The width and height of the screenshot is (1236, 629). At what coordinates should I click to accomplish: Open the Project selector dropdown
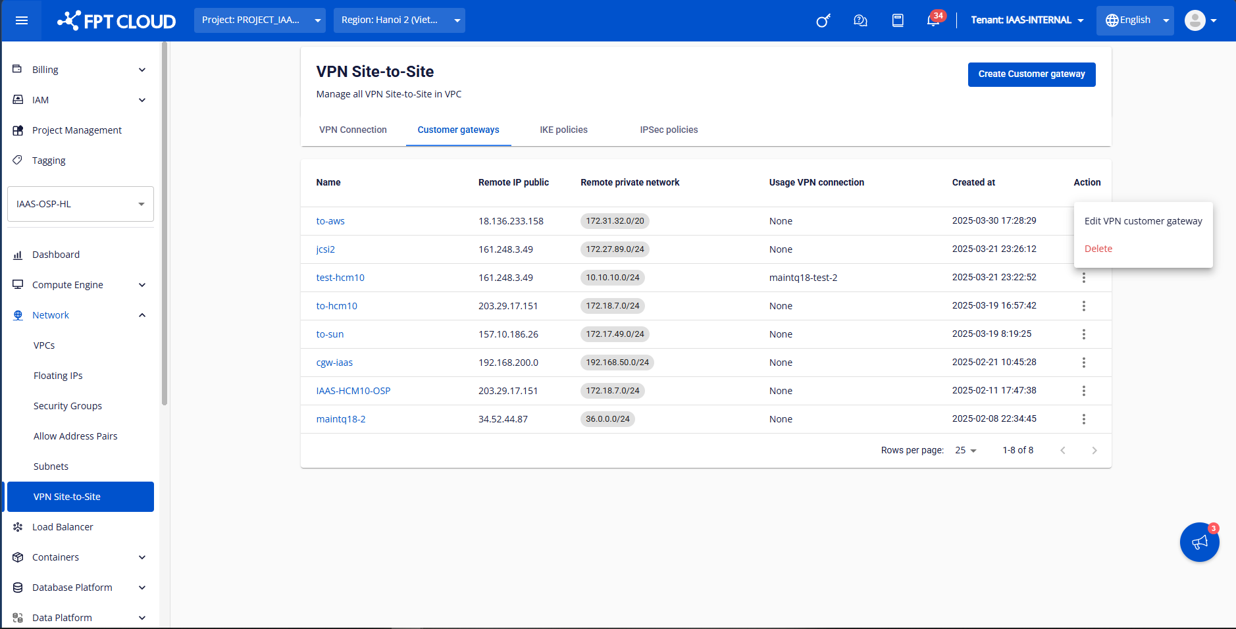[260, 20]
